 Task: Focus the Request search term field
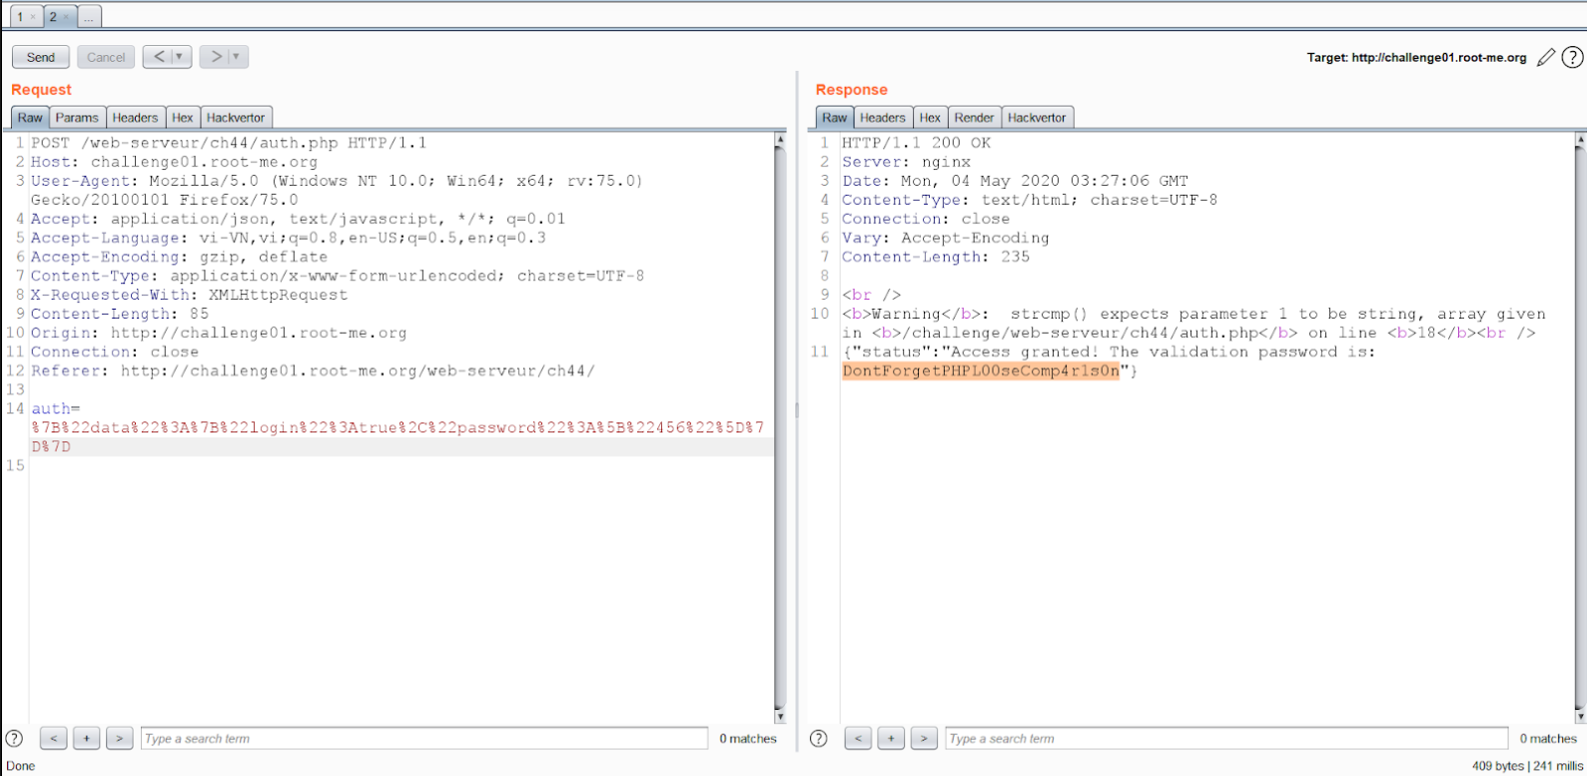[424, 738]
